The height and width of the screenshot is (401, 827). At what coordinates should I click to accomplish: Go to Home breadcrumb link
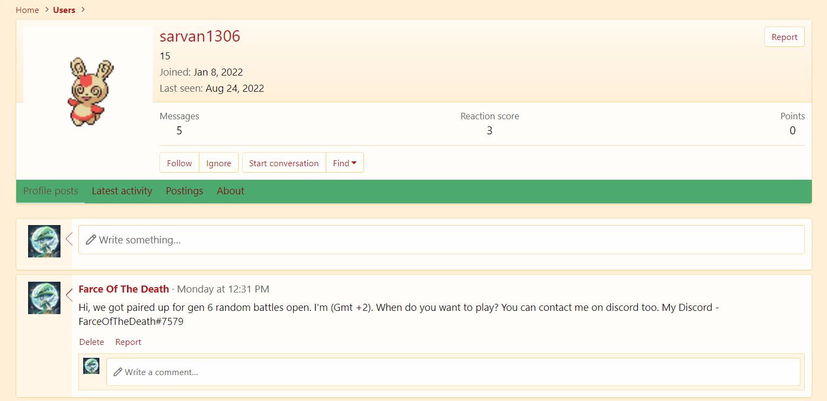pyautogui.click(x=27, y=10)
